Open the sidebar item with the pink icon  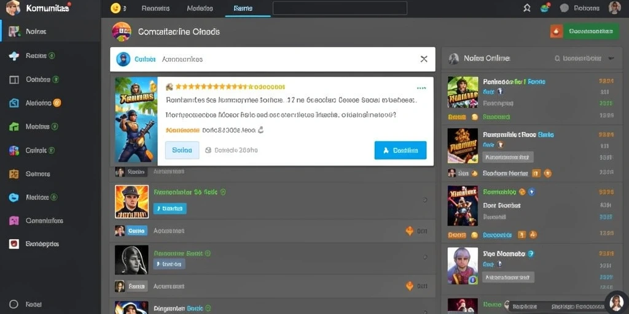click(14, 220)
